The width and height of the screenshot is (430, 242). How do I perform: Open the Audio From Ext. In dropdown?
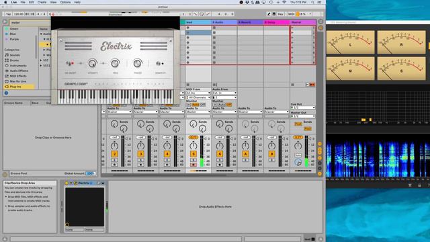point(224,93)
